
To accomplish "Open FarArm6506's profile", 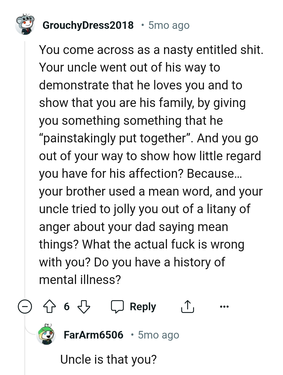I will tap(94, 335).
